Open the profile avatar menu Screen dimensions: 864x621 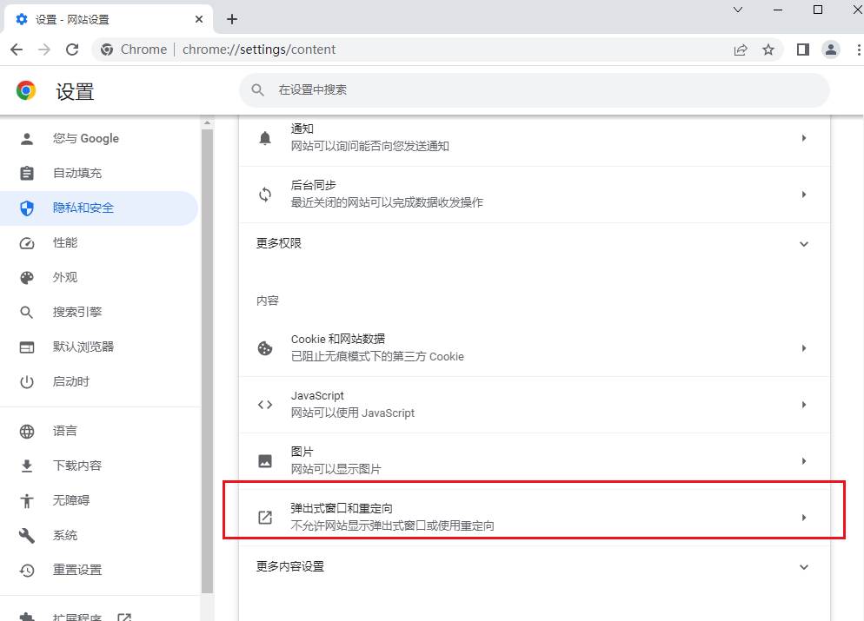click(x=831, y=50)
